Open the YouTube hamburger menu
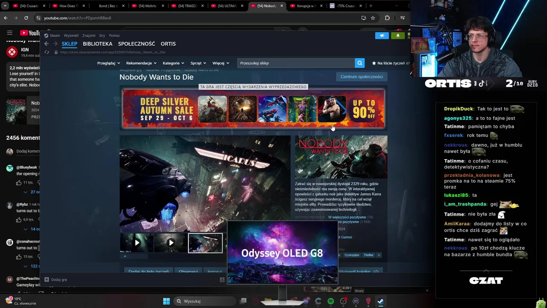 click(x=10, y=33)
